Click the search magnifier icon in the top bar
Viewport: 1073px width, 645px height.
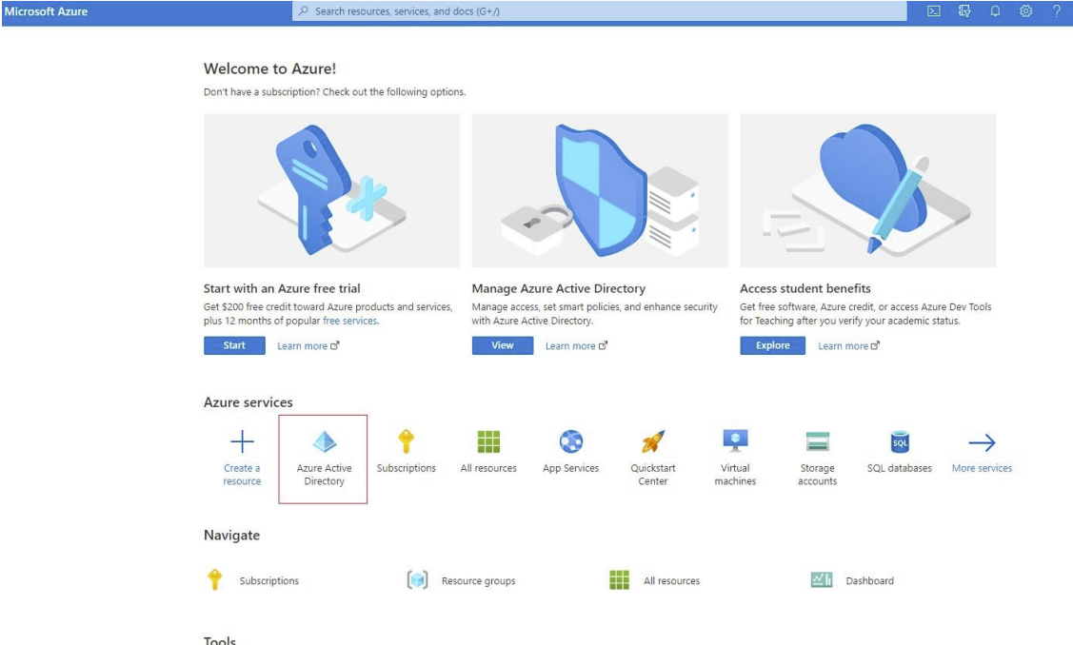303,11
